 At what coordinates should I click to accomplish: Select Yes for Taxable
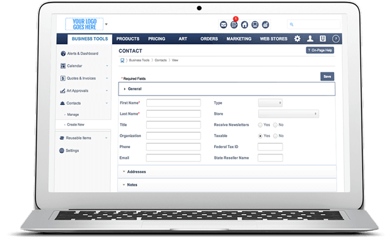pos(260,136)
